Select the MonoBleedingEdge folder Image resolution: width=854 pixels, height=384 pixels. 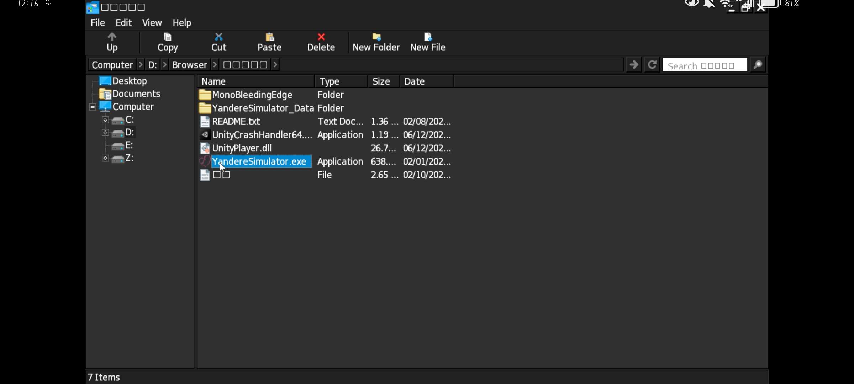coord(252,95)
